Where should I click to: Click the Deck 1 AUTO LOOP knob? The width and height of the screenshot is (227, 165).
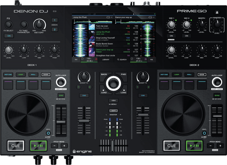tap(61, 82)
